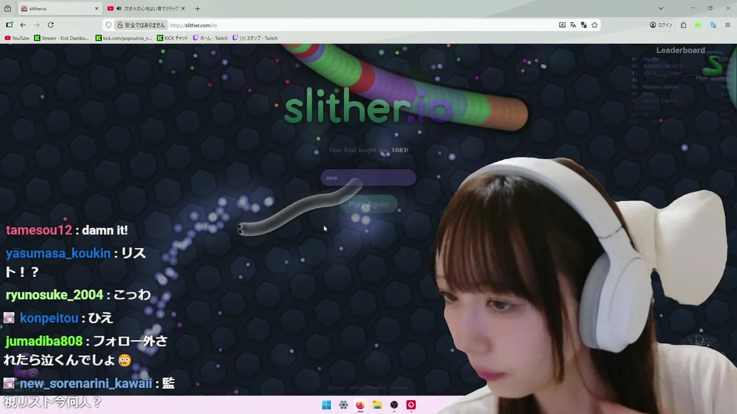Close the slither.io tab
737x414 pixels.
(97, 9)
